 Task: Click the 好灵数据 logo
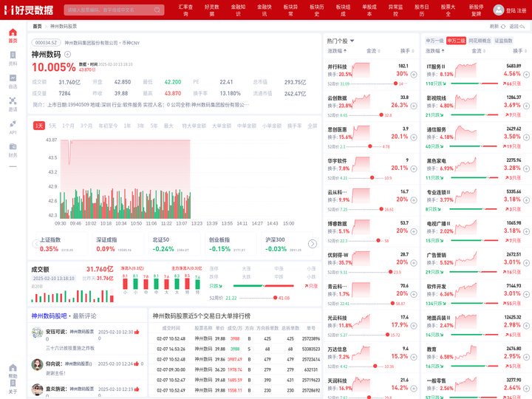click(29, 10)
